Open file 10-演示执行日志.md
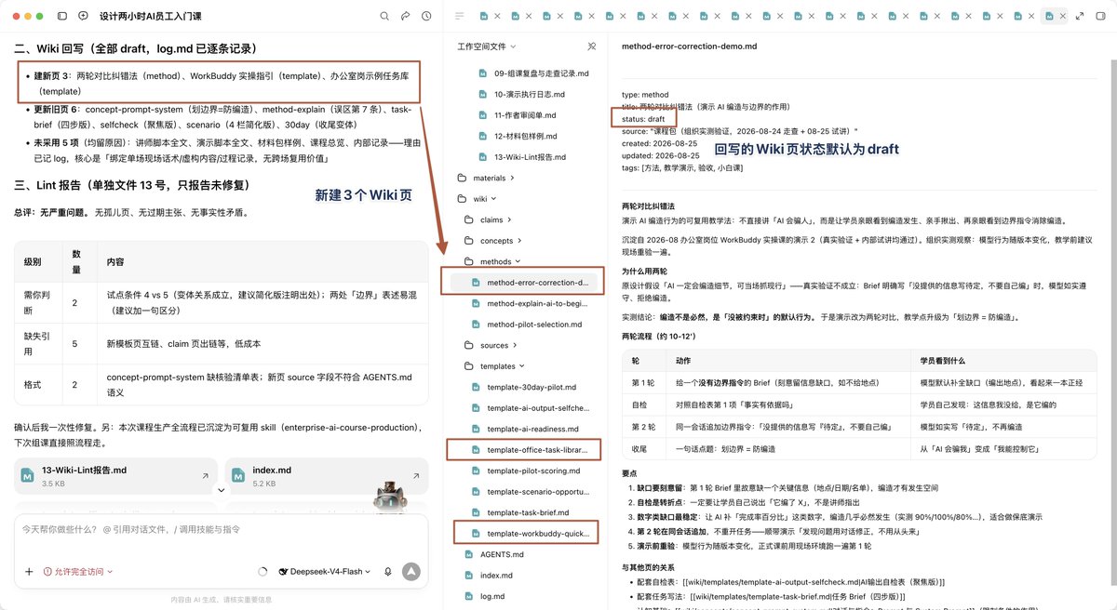1117x610 pixels. click(x=520, y=94)
